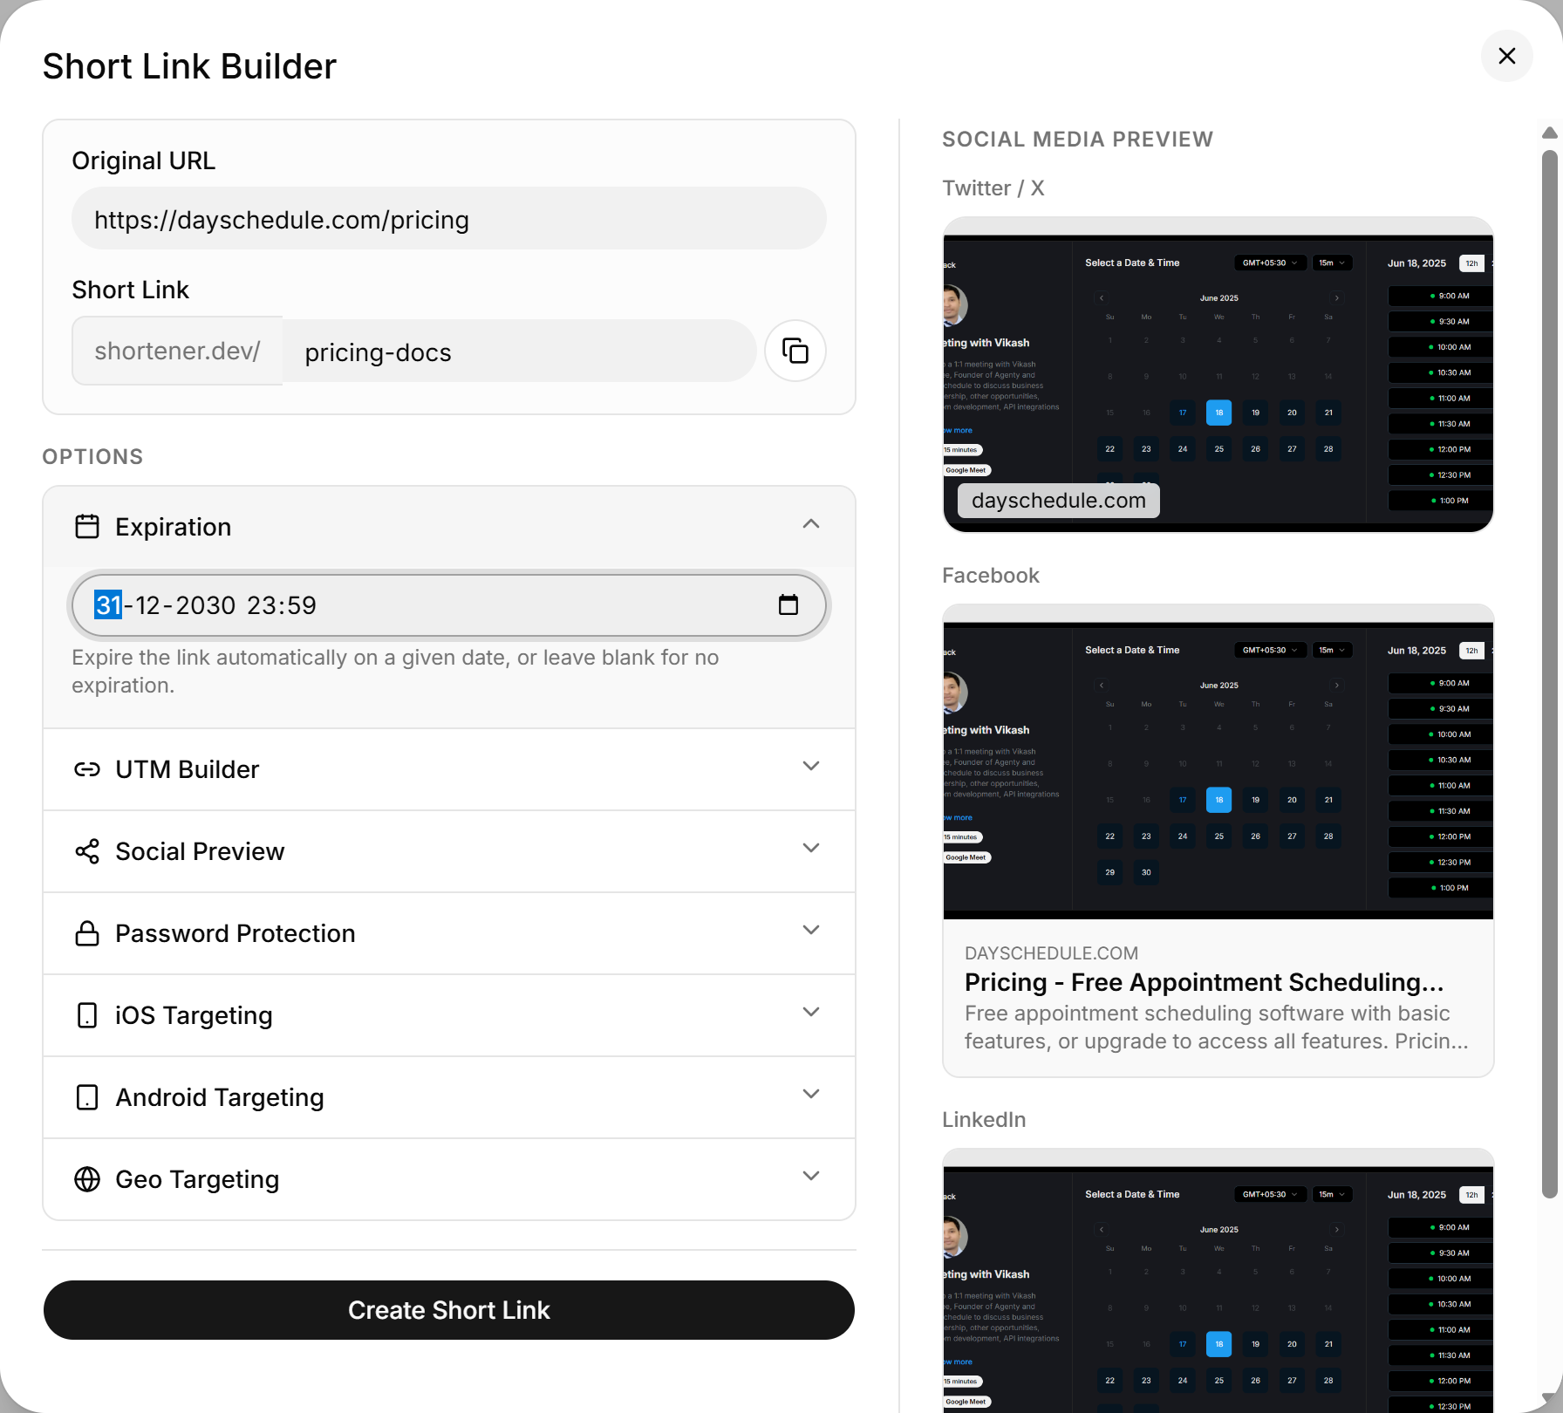
Task: Click the Facebook card description text
Action: (x=1217, y=1027)
